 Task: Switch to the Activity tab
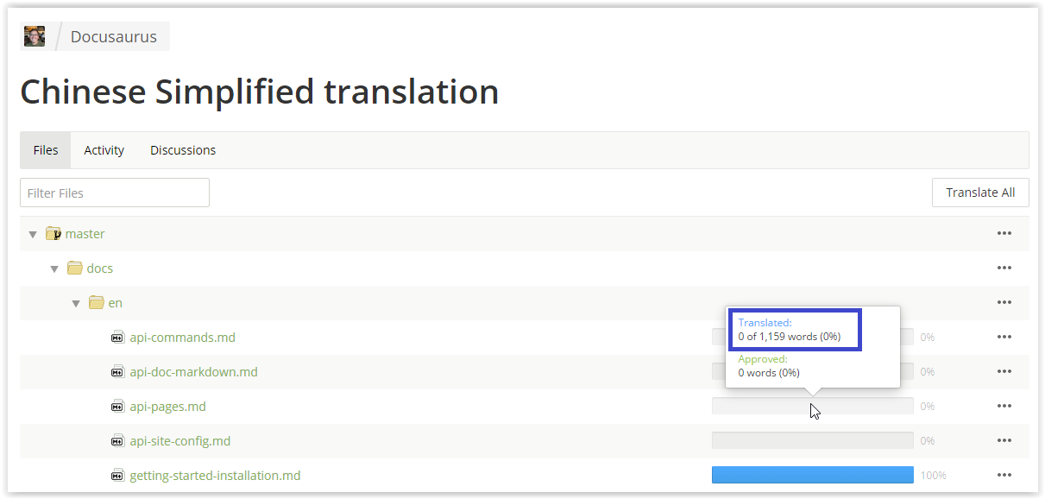[x=104, y=150]
